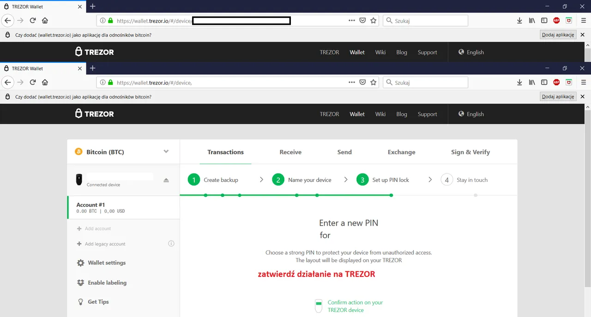Click Add account in the sidebar
The image size is (591, 317).
(94, 228)
